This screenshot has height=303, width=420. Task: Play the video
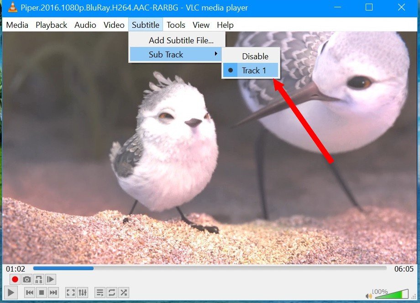pos(11,293)
